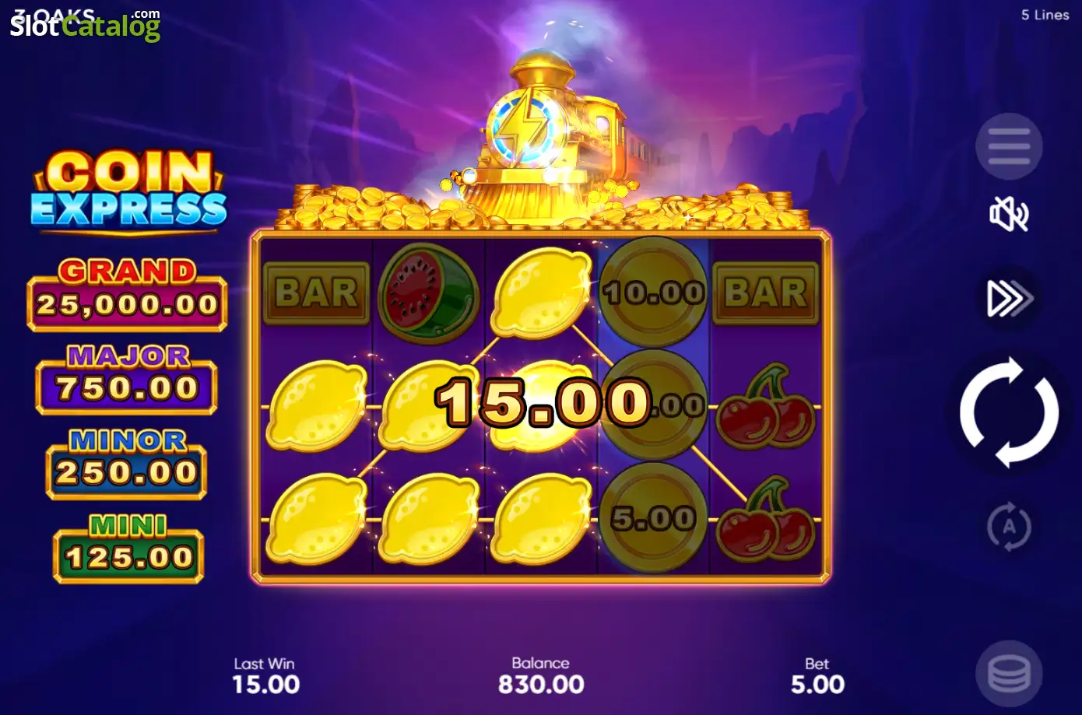Open the hamburger menu button
The width and height of the screenshot is (1082, 715).
click(x=1009, y=146)
